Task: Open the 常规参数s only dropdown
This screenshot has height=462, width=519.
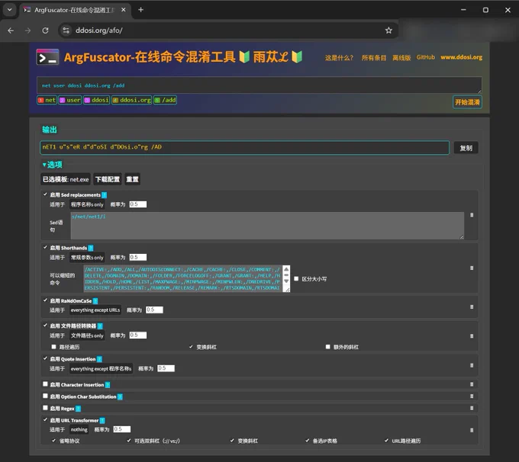Action: 87,258
